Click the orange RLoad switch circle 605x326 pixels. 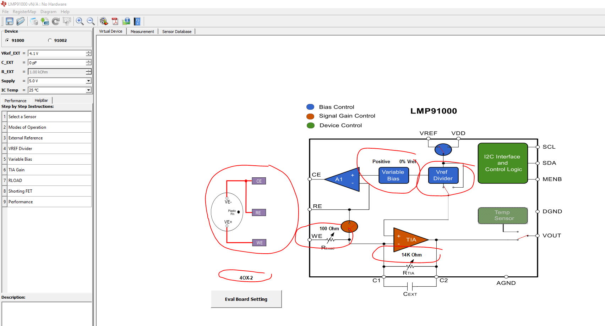[x=349, y=226]
